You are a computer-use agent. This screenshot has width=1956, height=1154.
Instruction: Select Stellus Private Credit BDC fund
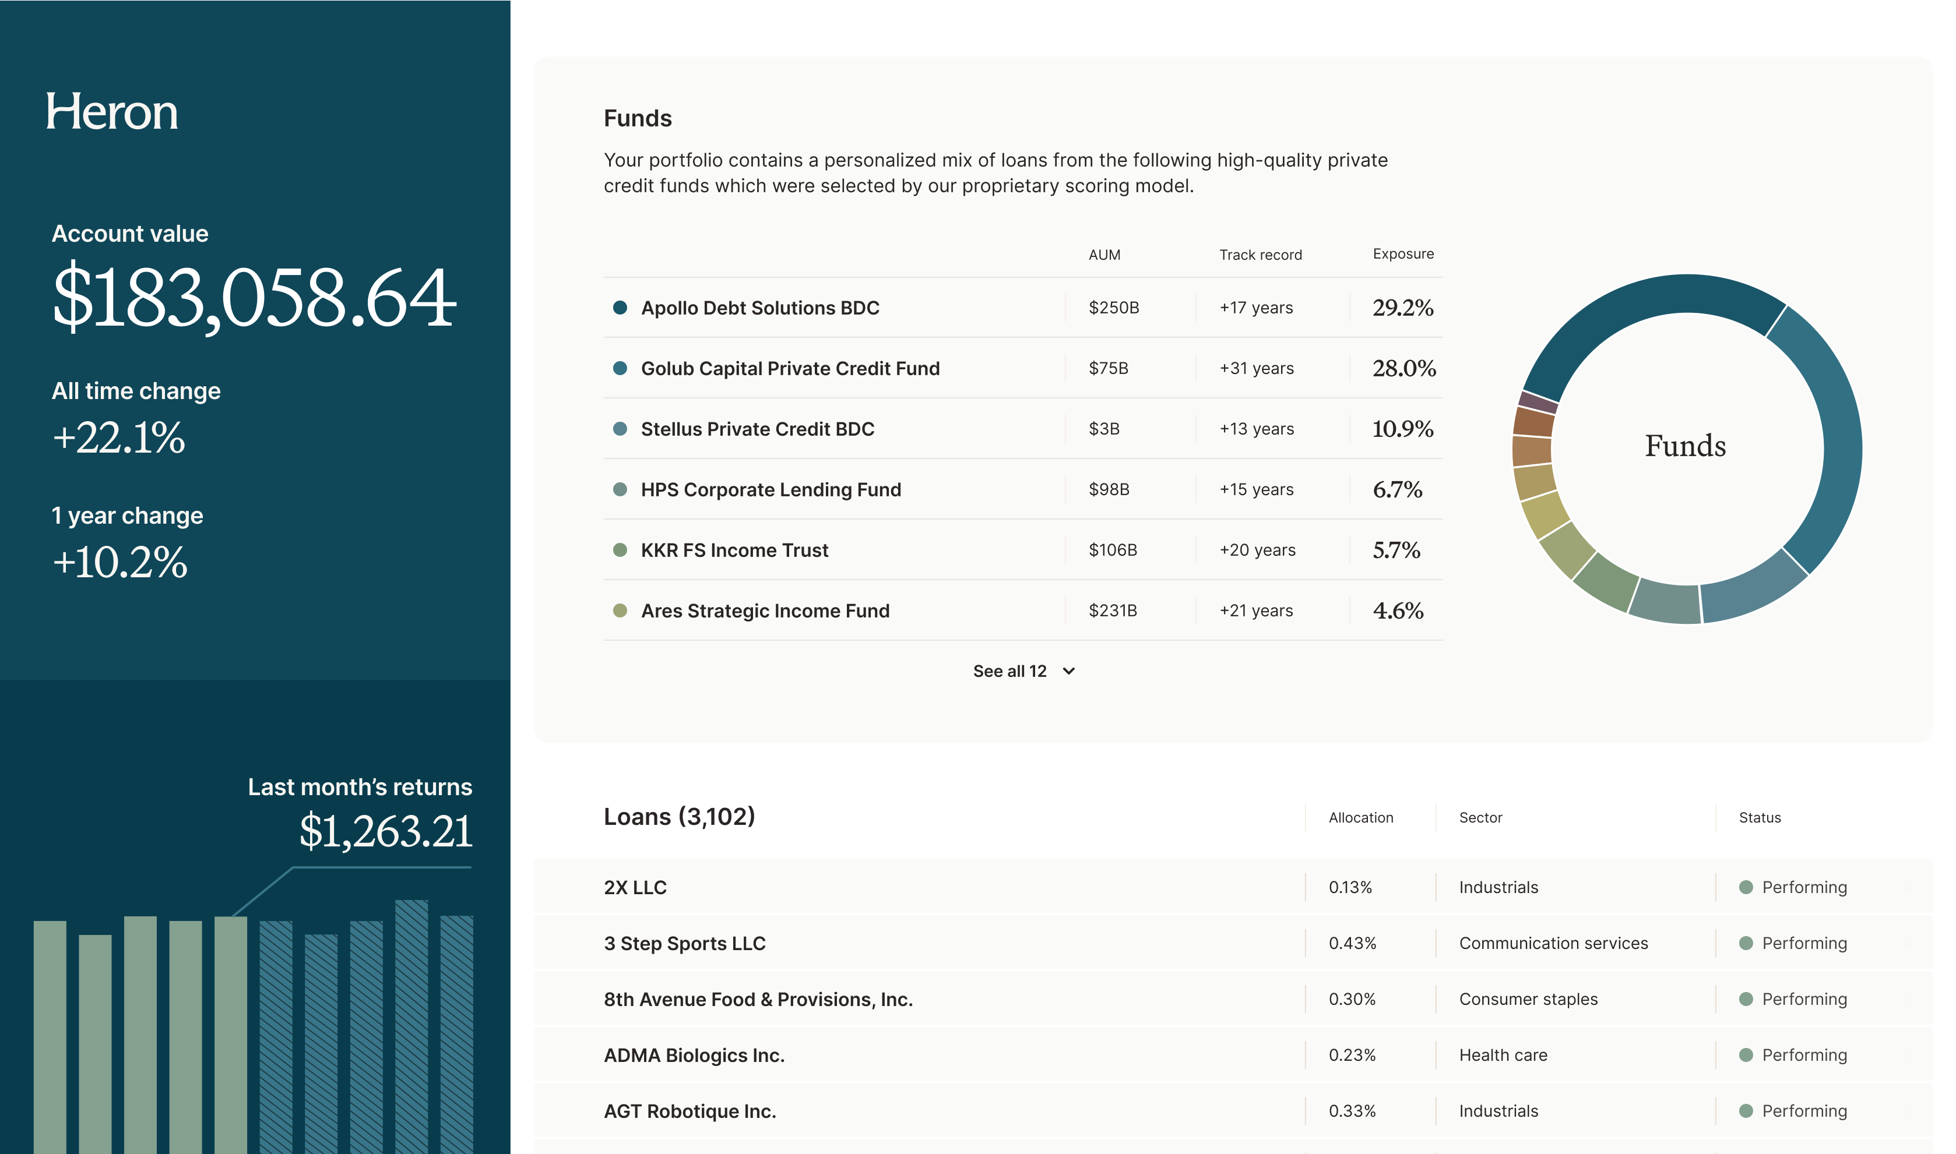click(x=757, y=429)
